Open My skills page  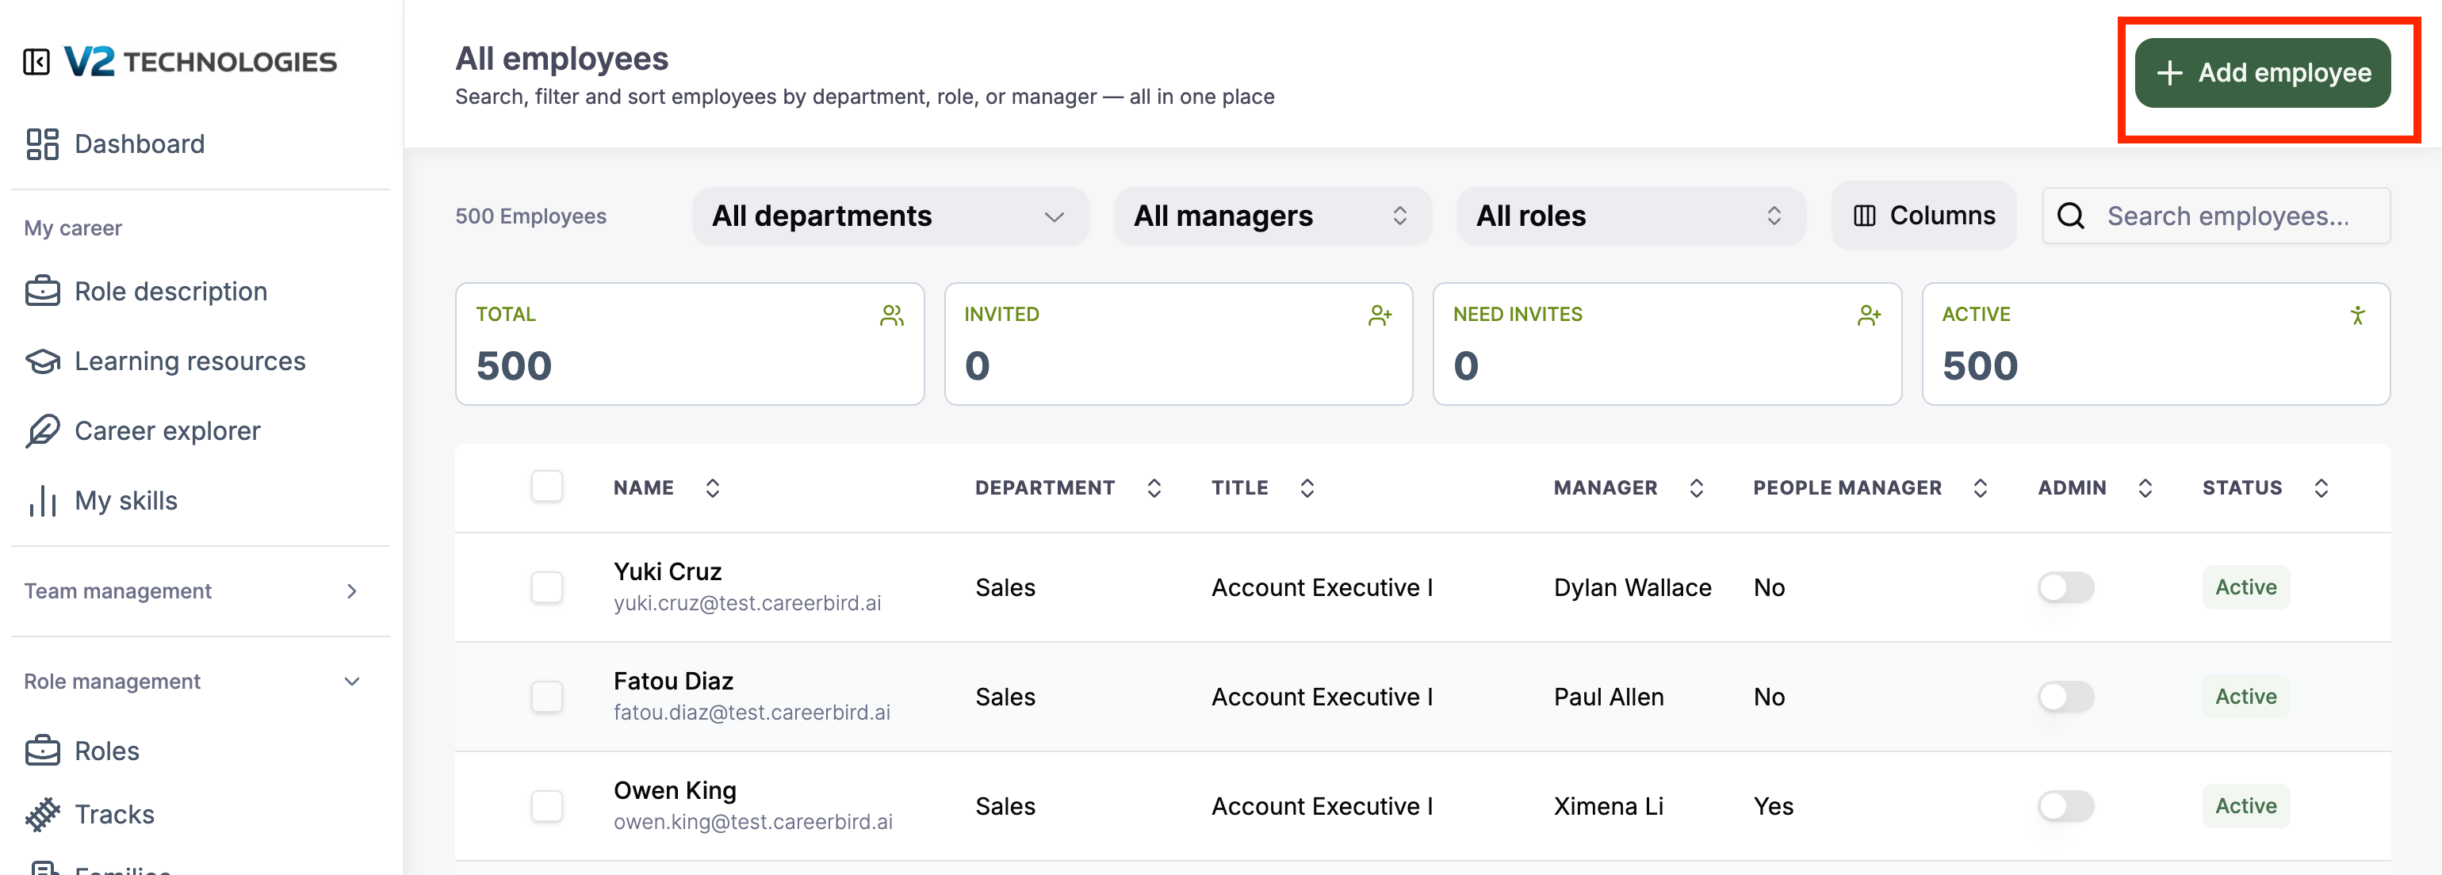pos(126,501)
